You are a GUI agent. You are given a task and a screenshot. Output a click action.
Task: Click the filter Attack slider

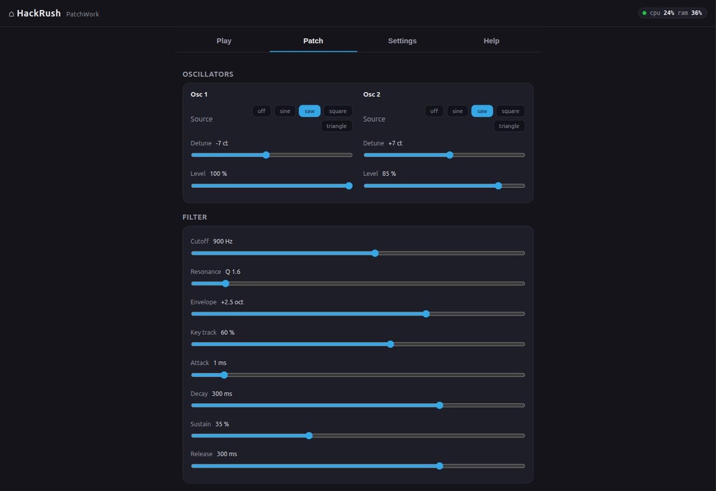click(358, 374)
